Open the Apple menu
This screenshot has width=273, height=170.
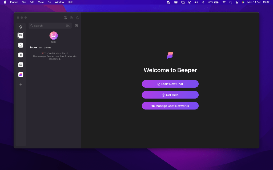tap(5, 2)
